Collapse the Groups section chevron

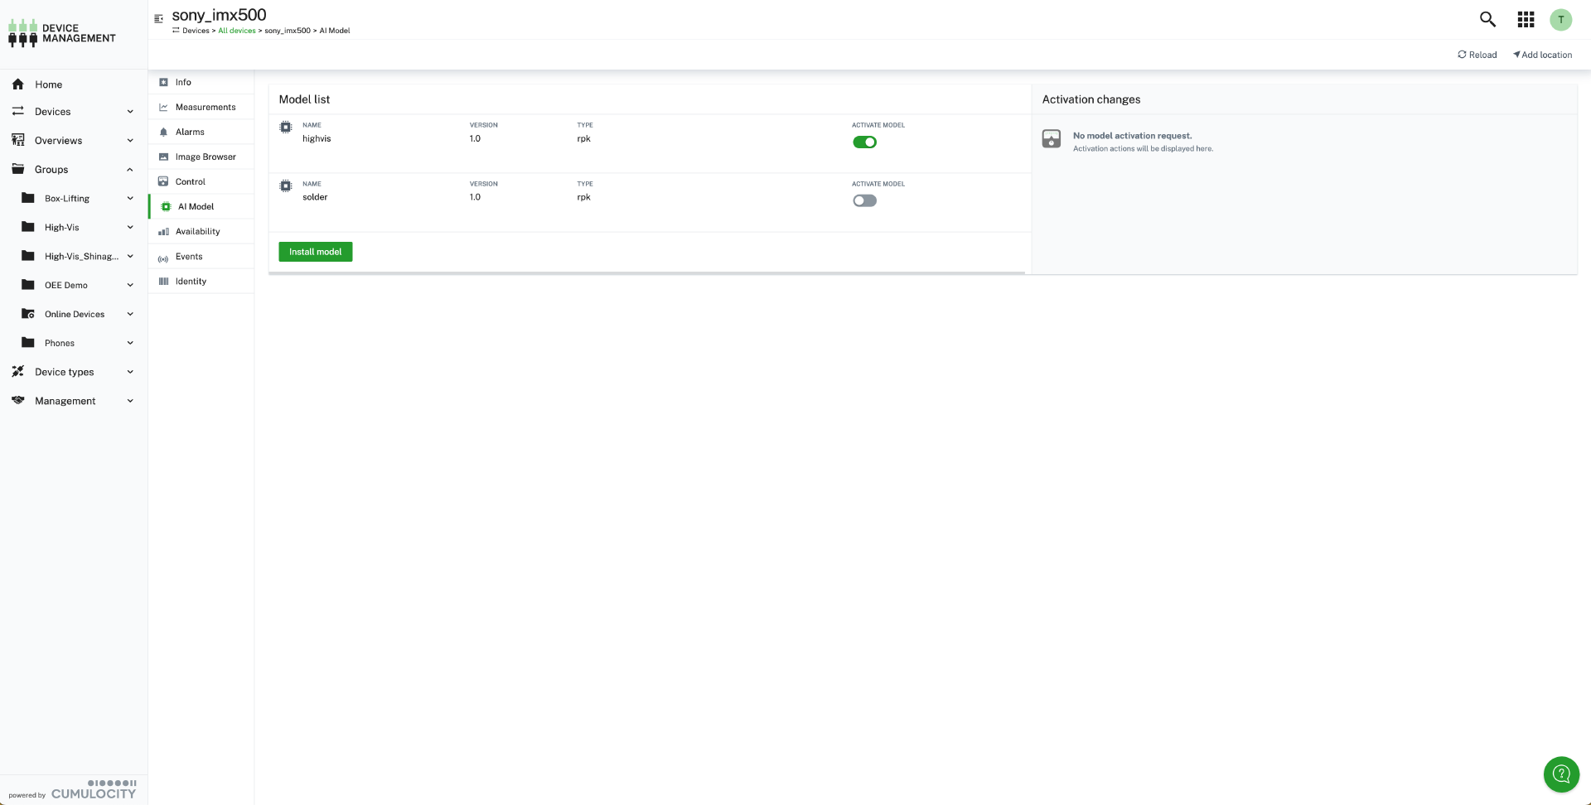click(x=130, y=170)
